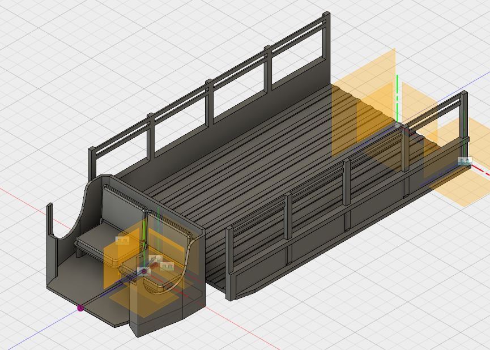Select the joint glyph at the rear railing corner
490x350 pixels.
point(465,161)
